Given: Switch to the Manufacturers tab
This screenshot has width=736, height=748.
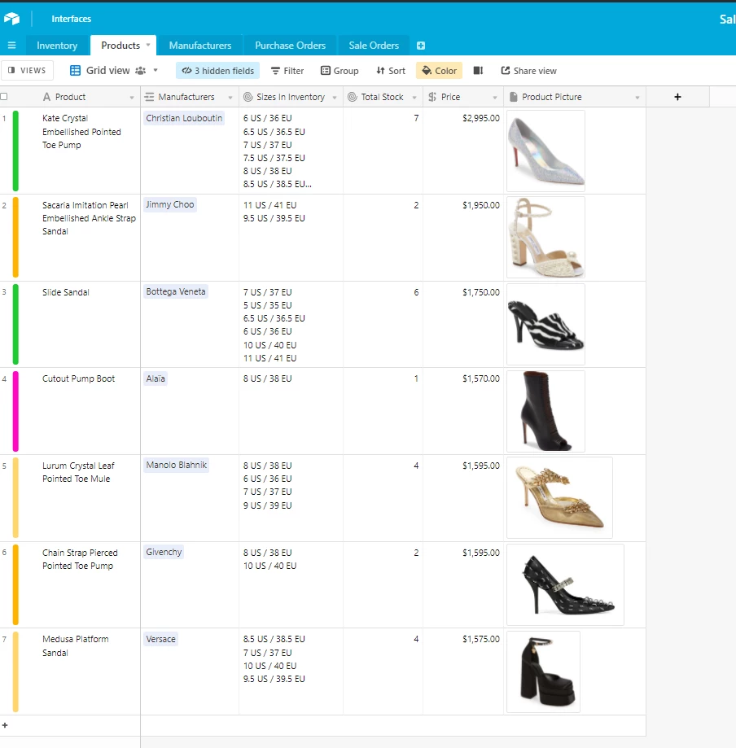Looking at the screenshot, I should click(200, 46).
